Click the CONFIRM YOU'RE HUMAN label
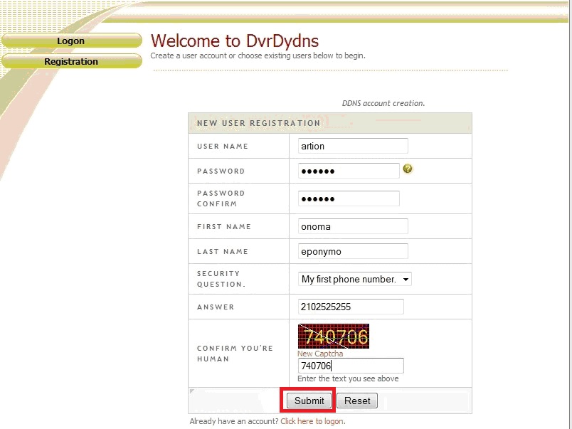Screen dimensions: 572x429 tap(235, 354)
